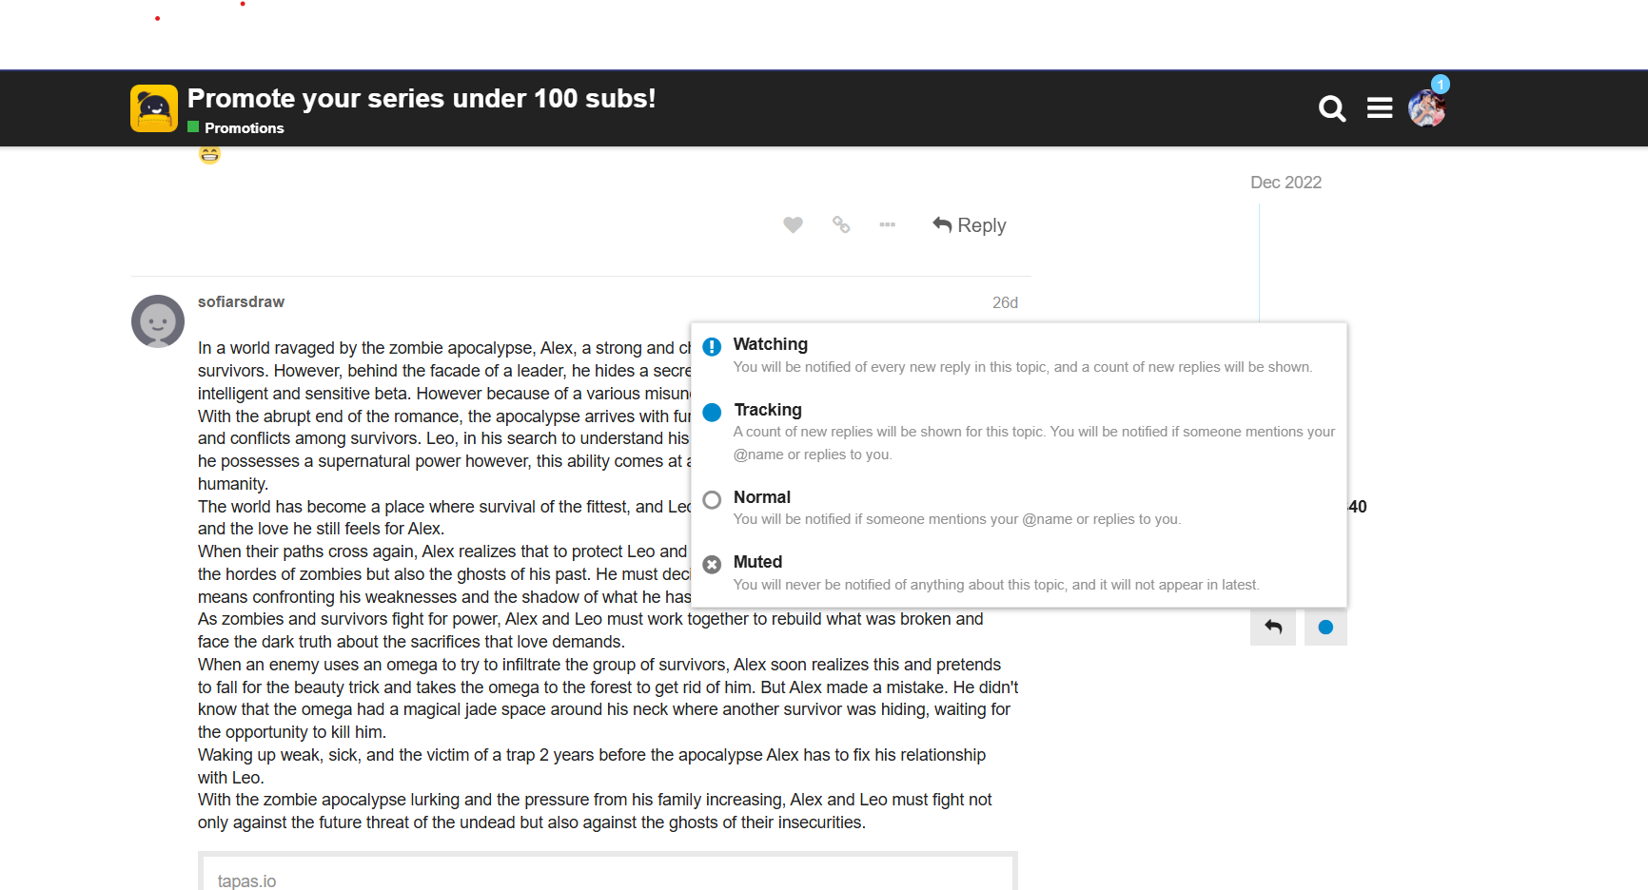Open sofiarsdraw's avatar
1648x890 pixels.
[x=158, y=321]
